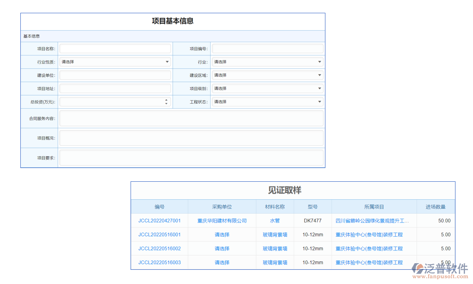Image resolution: width=473 pixels, height=284 pixels.
Task: Open record link JCCL20220516002
Action: coord(159,248)
